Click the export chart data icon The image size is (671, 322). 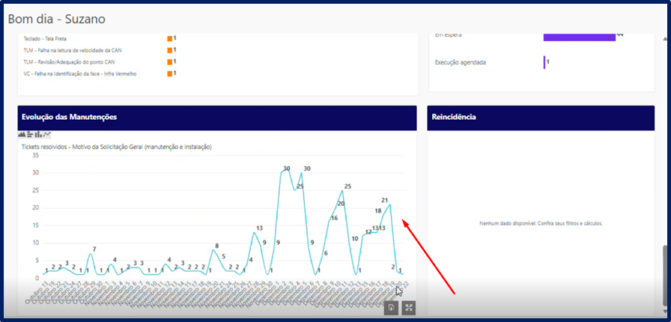point(391,308)
